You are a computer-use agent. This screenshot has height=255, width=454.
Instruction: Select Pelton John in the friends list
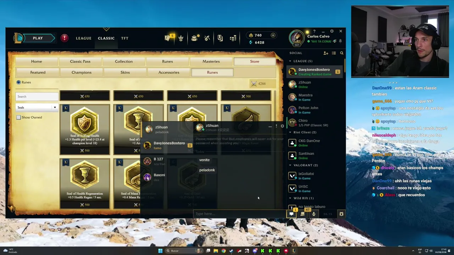coord(314,110)
